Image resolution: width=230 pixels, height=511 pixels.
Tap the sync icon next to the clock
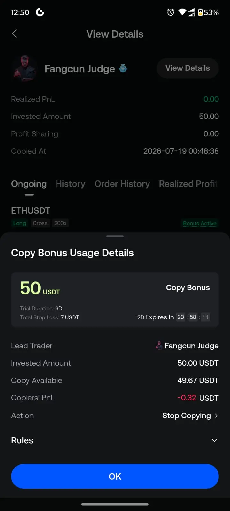pyautogui.click(x=40, y=12)
